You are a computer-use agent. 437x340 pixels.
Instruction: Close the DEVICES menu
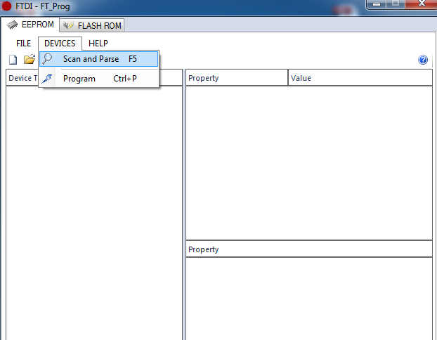tap(60, 44)
